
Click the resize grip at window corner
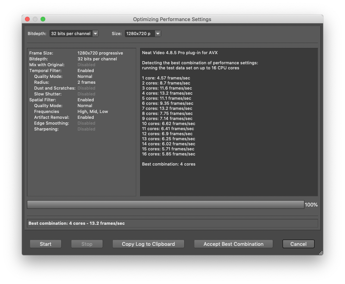coord(321,253)
